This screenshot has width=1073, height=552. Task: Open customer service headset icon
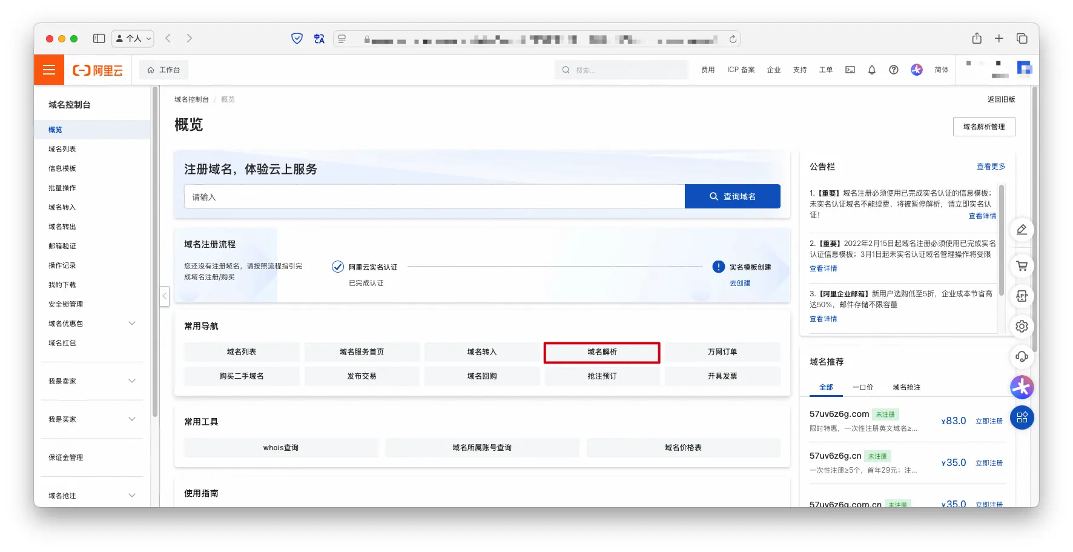tap(1022, 357)
